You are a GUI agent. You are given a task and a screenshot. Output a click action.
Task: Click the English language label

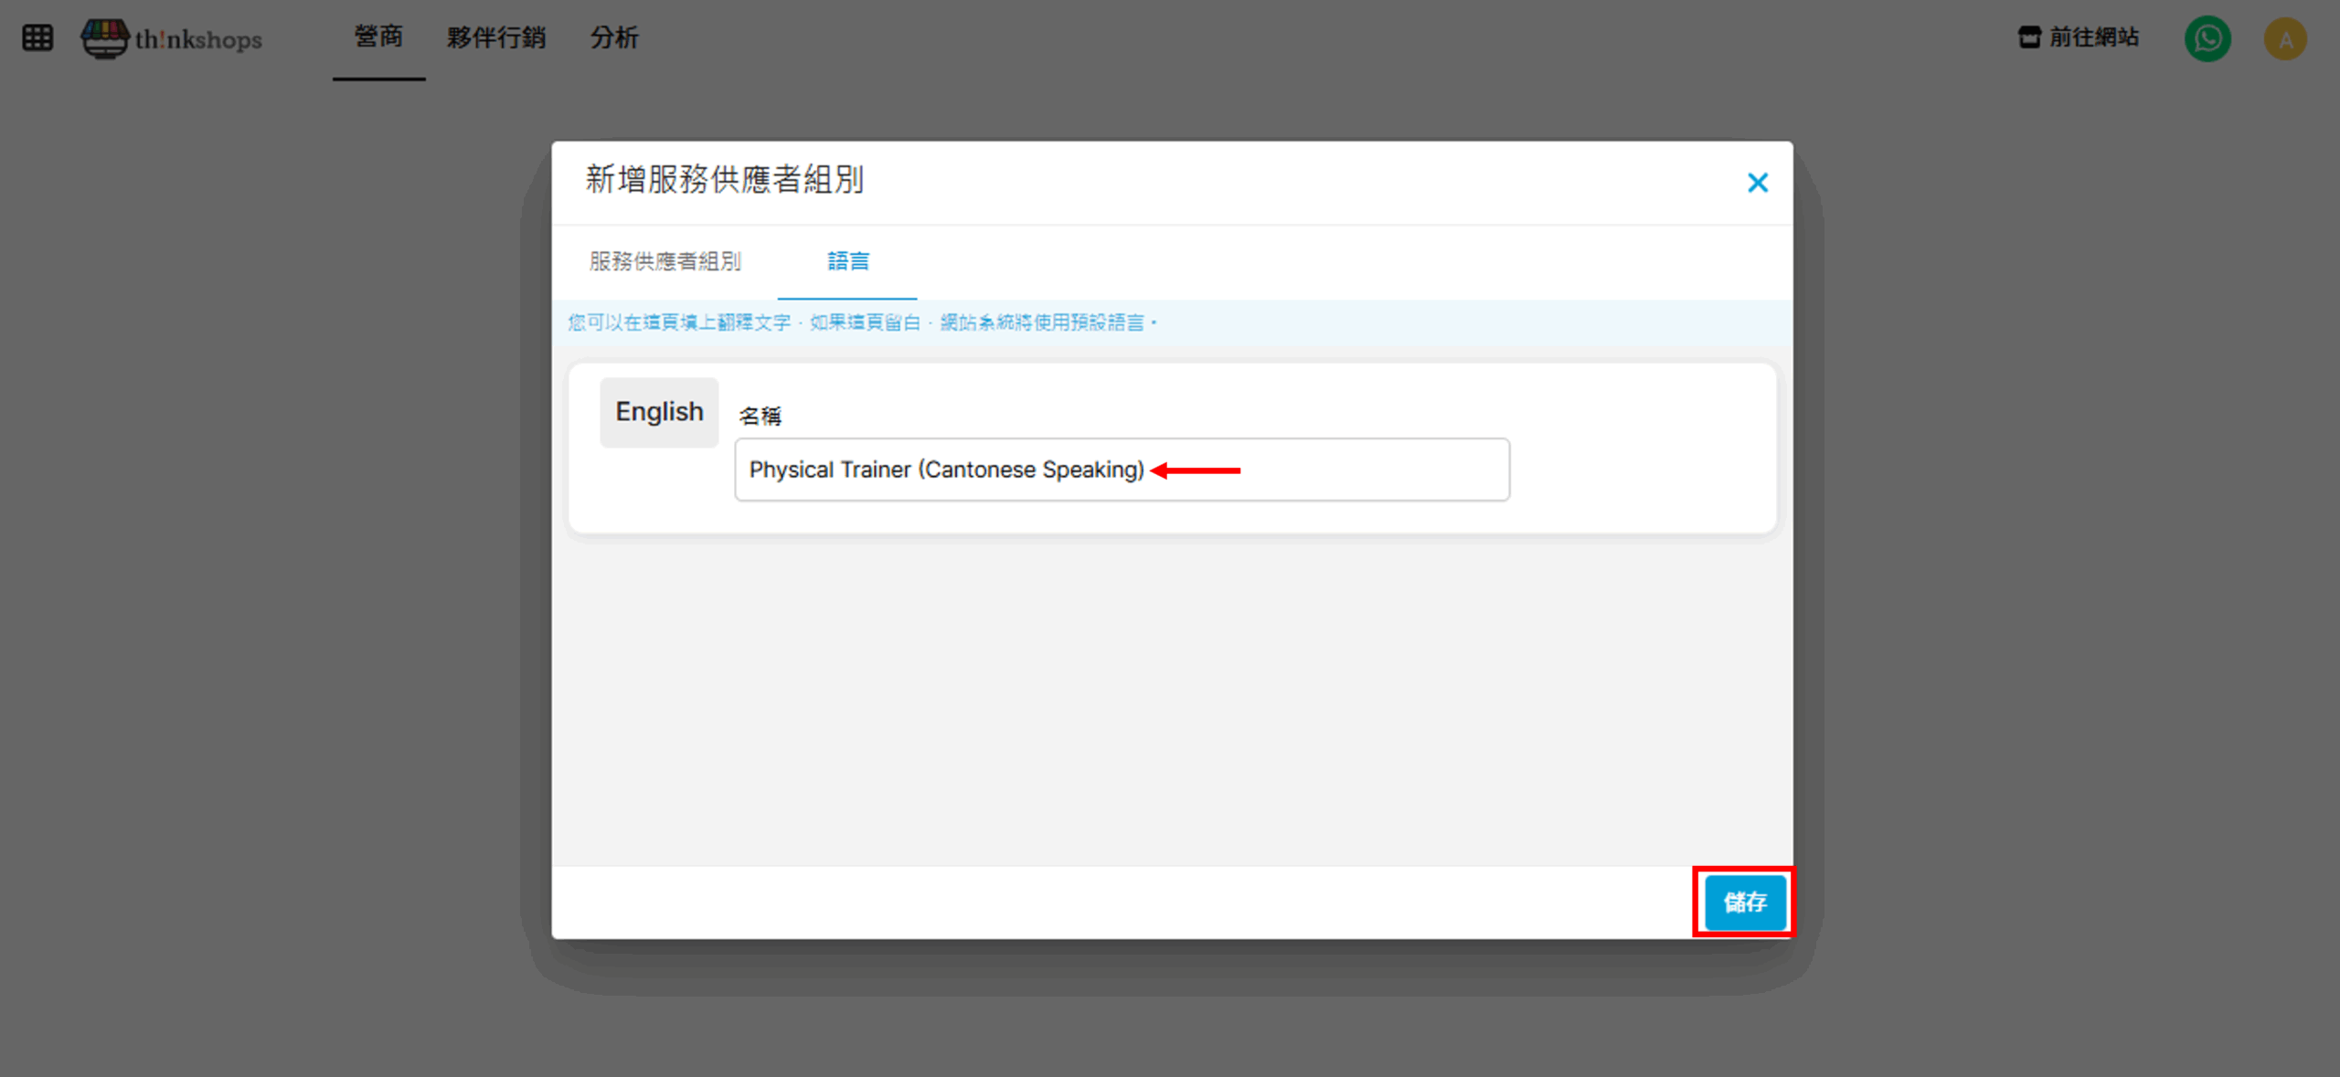point(659,412)
